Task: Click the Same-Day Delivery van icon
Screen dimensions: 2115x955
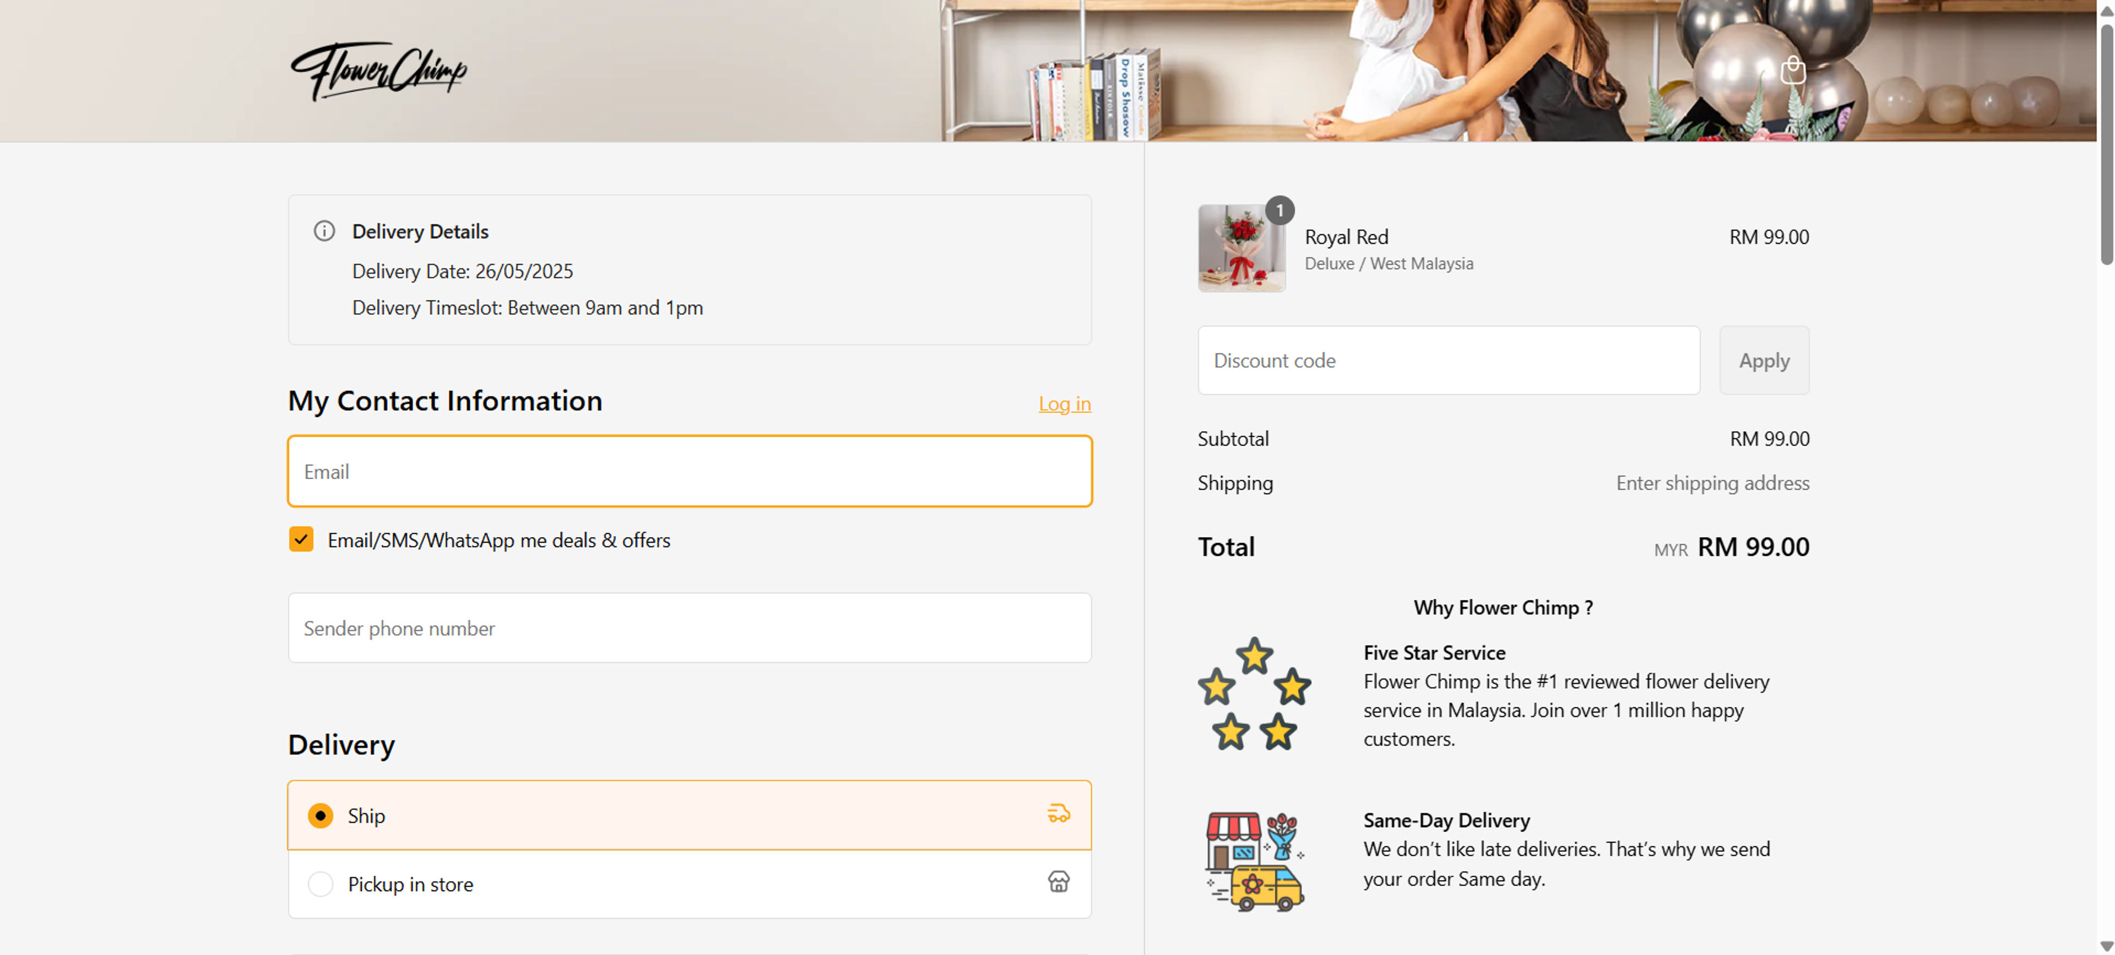Action: coord(1254,861)
